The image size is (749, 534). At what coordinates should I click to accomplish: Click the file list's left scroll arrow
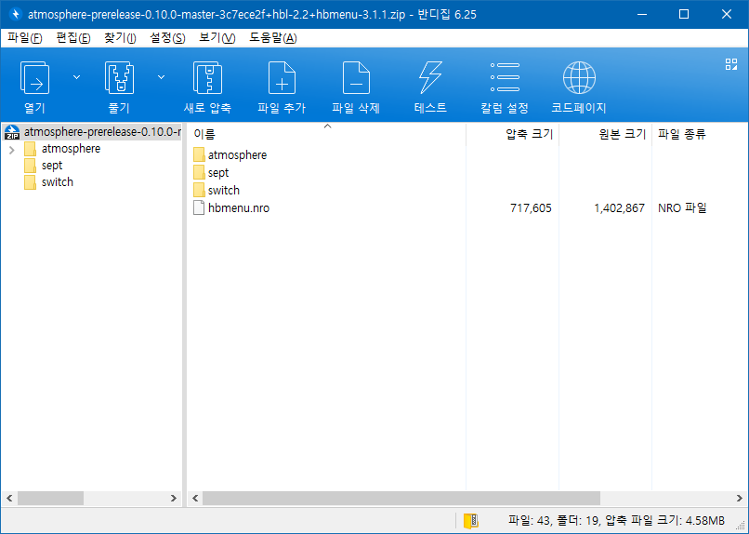[x=195, y=498]
